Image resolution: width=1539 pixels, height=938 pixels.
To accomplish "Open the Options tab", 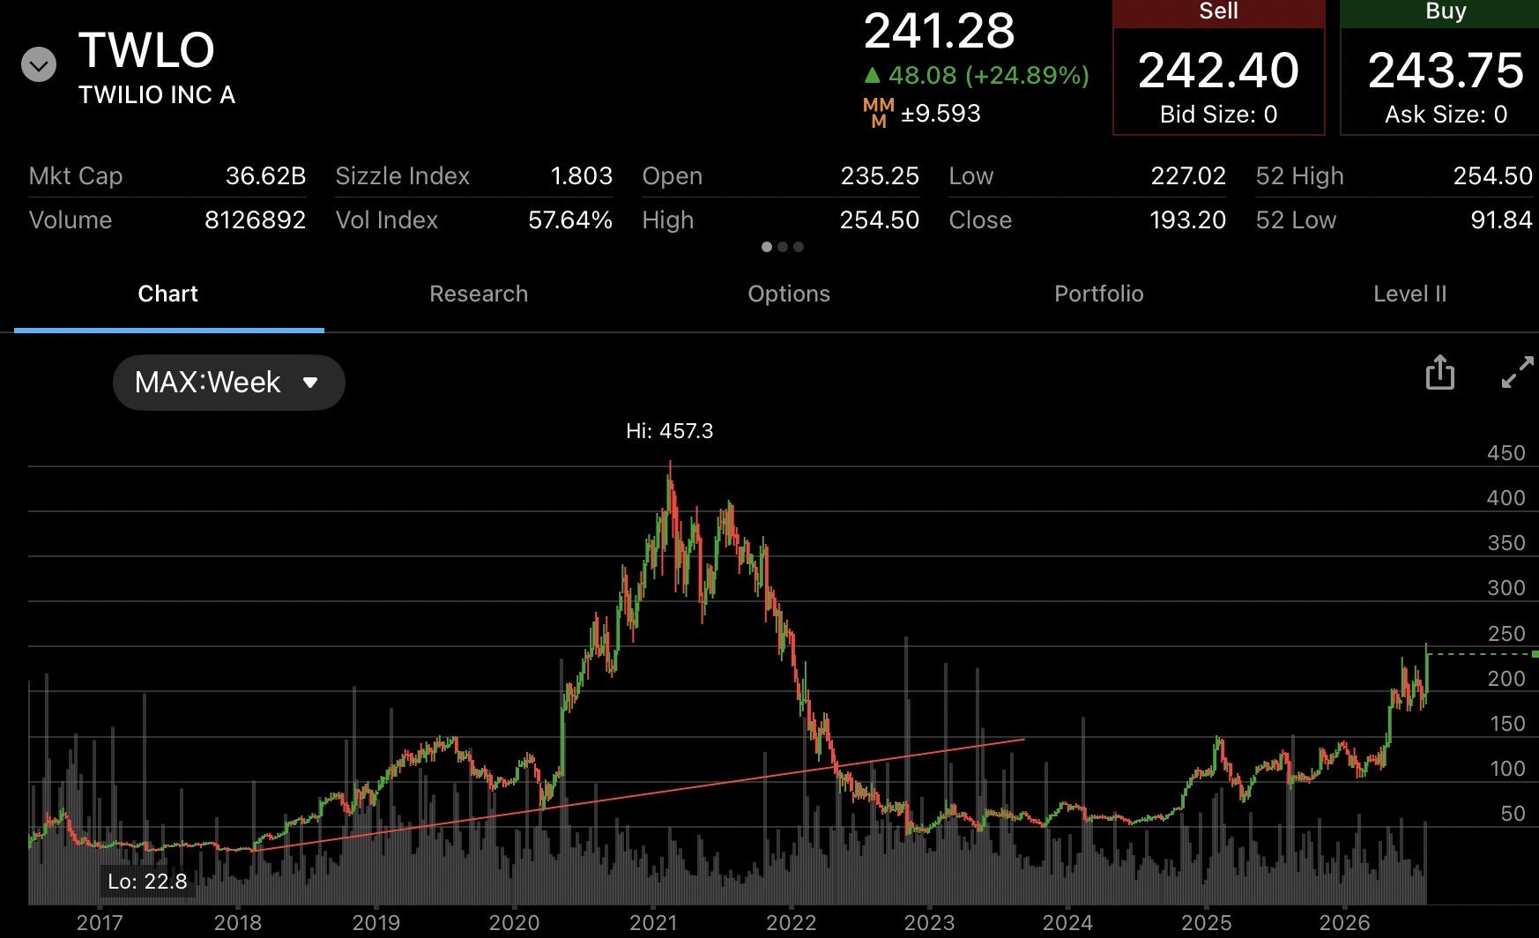I will pos(789,294).
